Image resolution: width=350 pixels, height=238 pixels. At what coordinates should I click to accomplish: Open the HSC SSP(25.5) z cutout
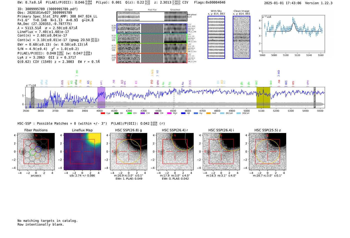[267, 152]
